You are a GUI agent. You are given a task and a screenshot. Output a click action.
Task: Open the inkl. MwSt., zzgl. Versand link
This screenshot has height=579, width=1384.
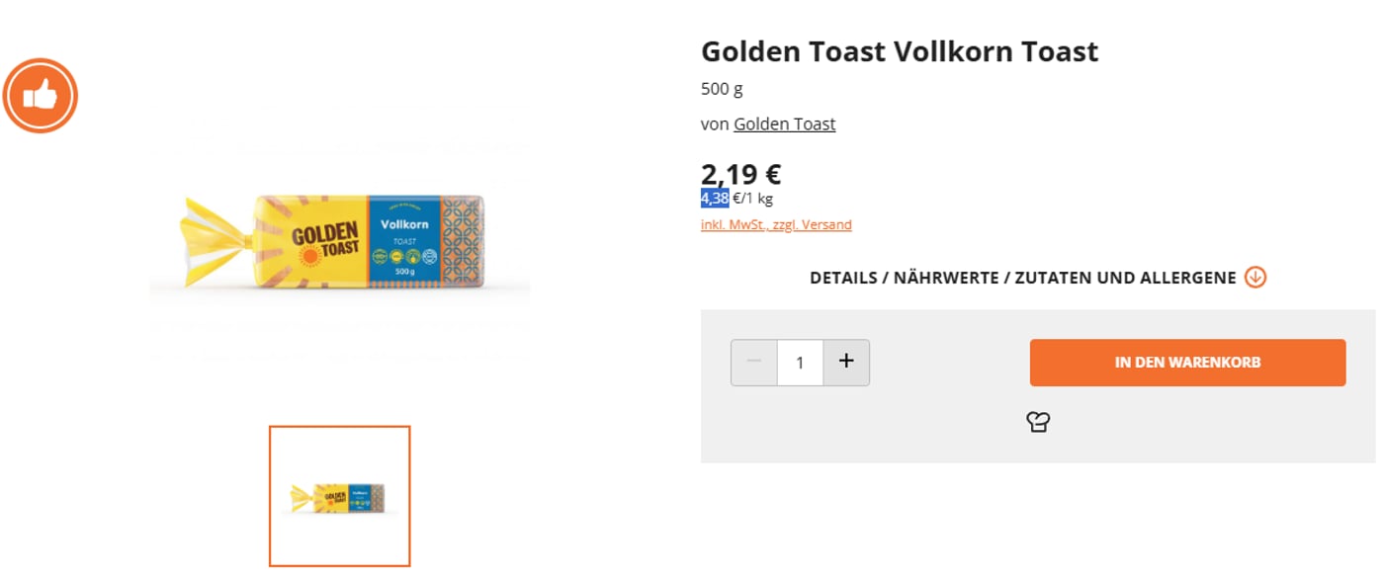click(x=776, y=224)
